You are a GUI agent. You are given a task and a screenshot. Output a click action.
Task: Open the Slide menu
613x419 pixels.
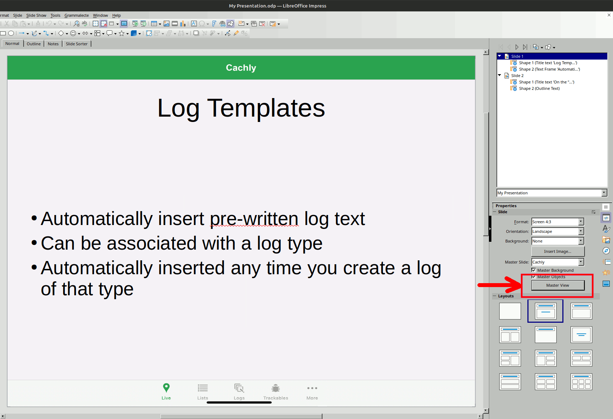click(17, 15)
